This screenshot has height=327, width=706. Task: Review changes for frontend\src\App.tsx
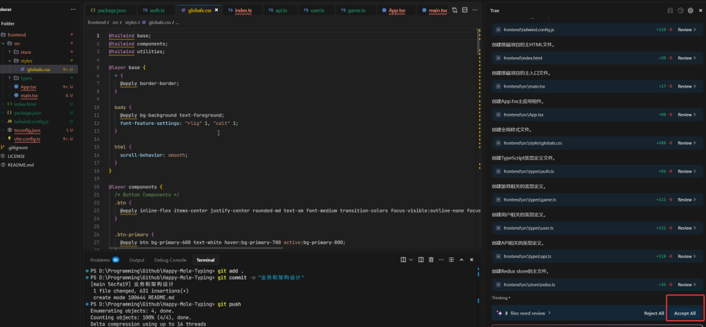point(687,115)
